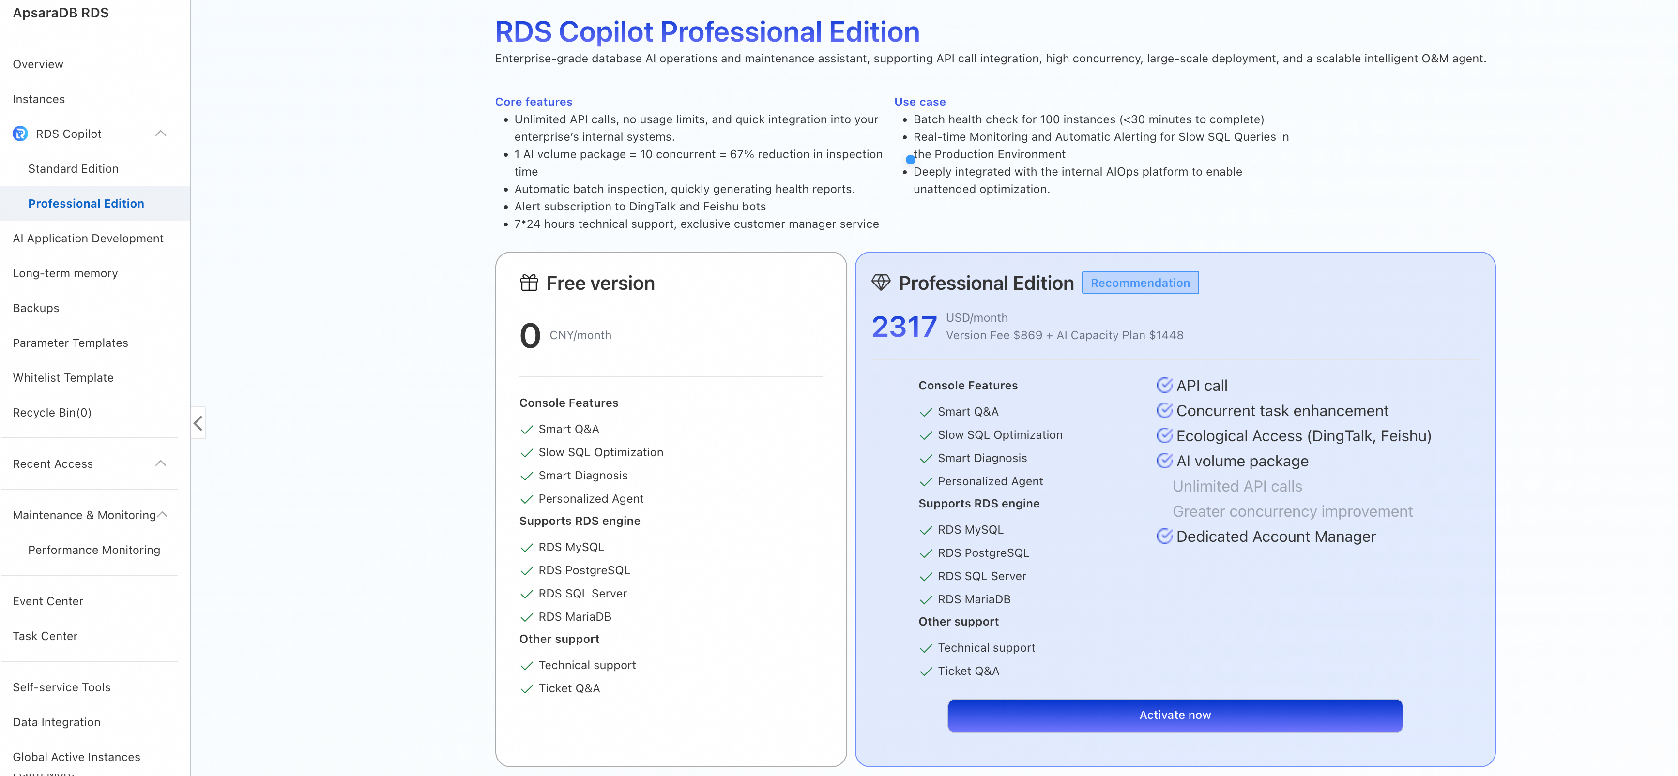This screenshot has width=1678, height=776.
Task: Collapse the RDS Copilot menu chevron
Action: (161, 134)
